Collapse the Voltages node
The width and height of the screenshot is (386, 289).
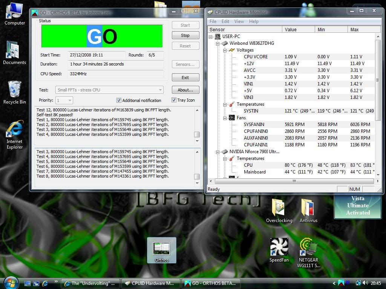225,50
